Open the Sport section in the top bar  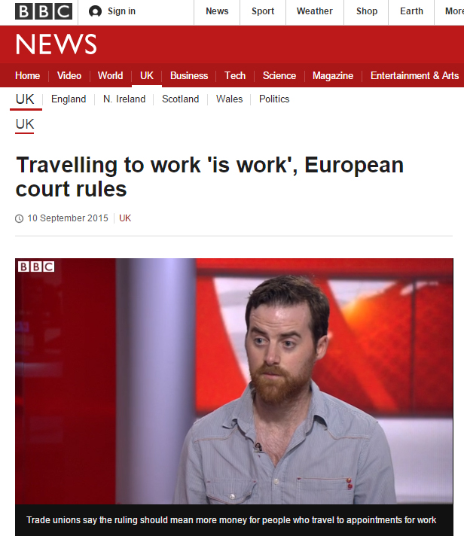pyautogui.click(x=263, y=11)
